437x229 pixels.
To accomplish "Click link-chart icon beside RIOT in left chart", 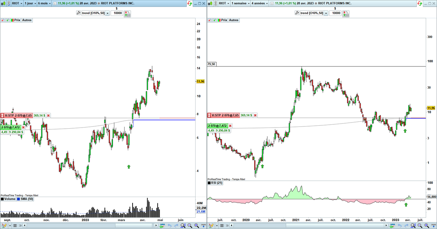I will 9,3.
